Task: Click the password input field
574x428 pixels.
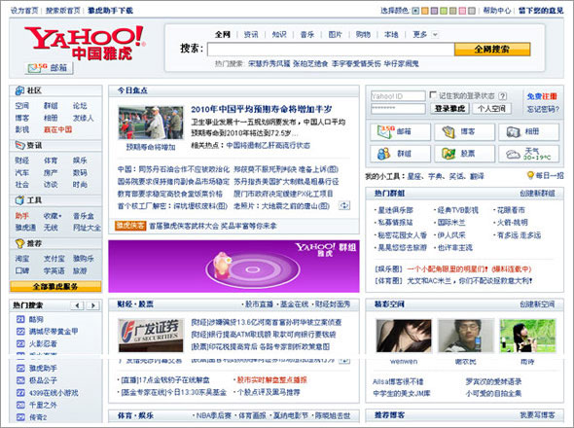Action: coord(398,108)
